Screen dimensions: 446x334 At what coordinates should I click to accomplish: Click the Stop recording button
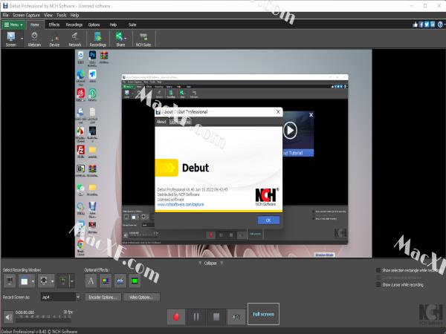click(x=216, y=316)
